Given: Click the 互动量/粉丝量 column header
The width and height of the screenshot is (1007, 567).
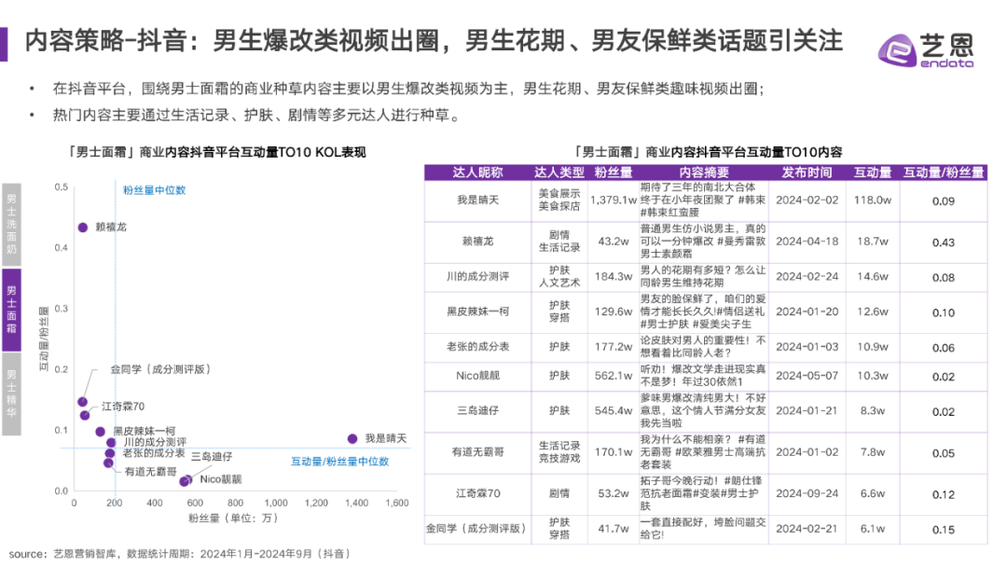Looking at the screenshot, I should click(944, 173).
